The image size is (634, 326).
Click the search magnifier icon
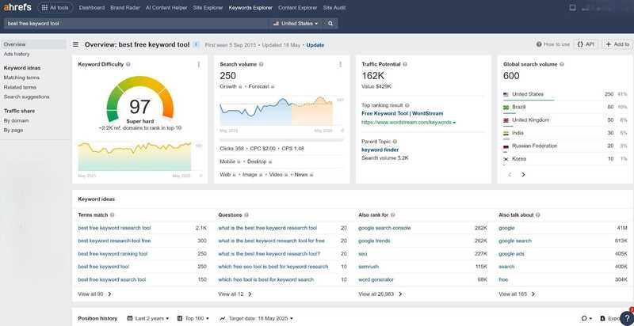(x=330, y=24)
